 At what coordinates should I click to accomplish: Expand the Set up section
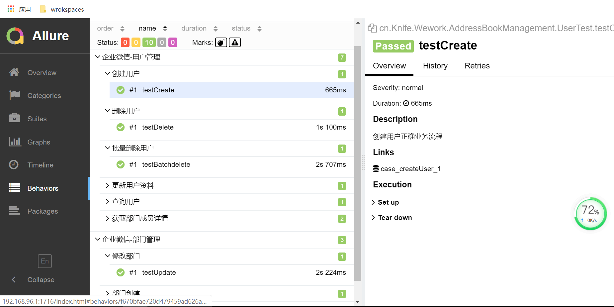coord(388,202)
